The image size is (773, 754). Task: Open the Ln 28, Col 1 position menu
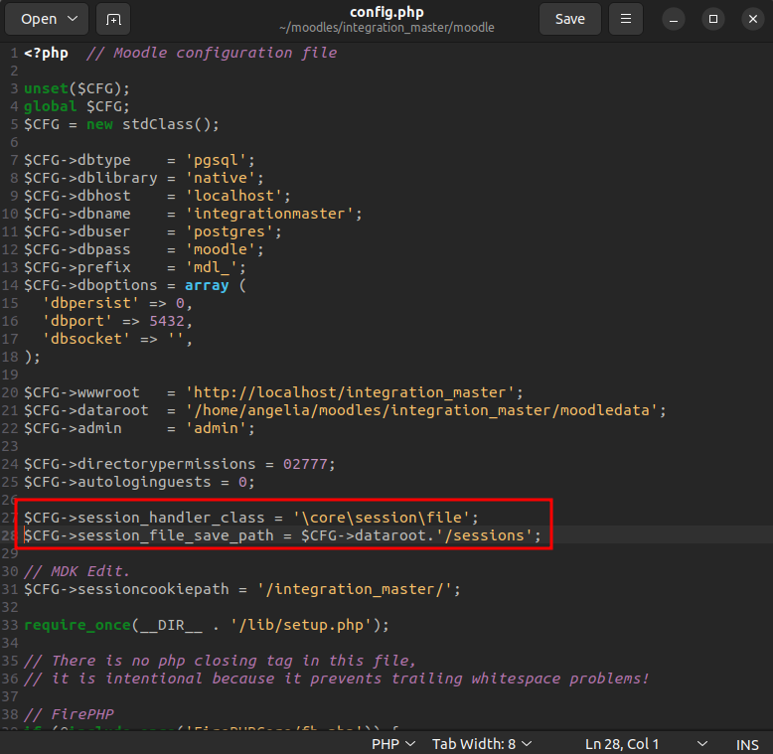click(646, 744)
